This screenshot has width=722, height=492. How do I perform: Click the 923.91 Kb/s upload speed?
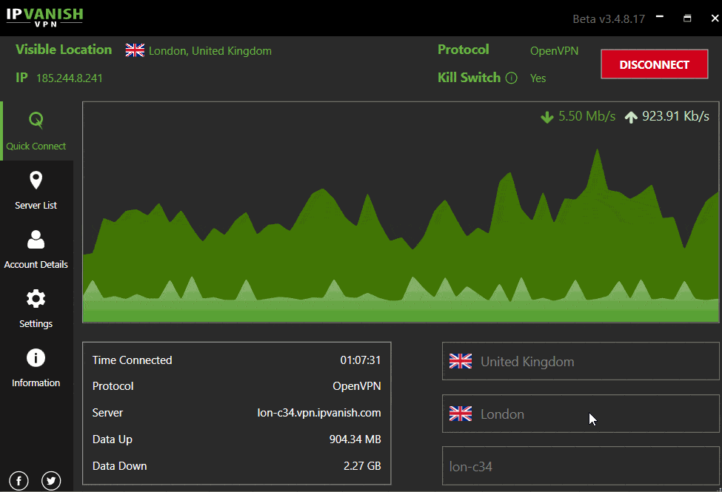(x=676, y=116)
